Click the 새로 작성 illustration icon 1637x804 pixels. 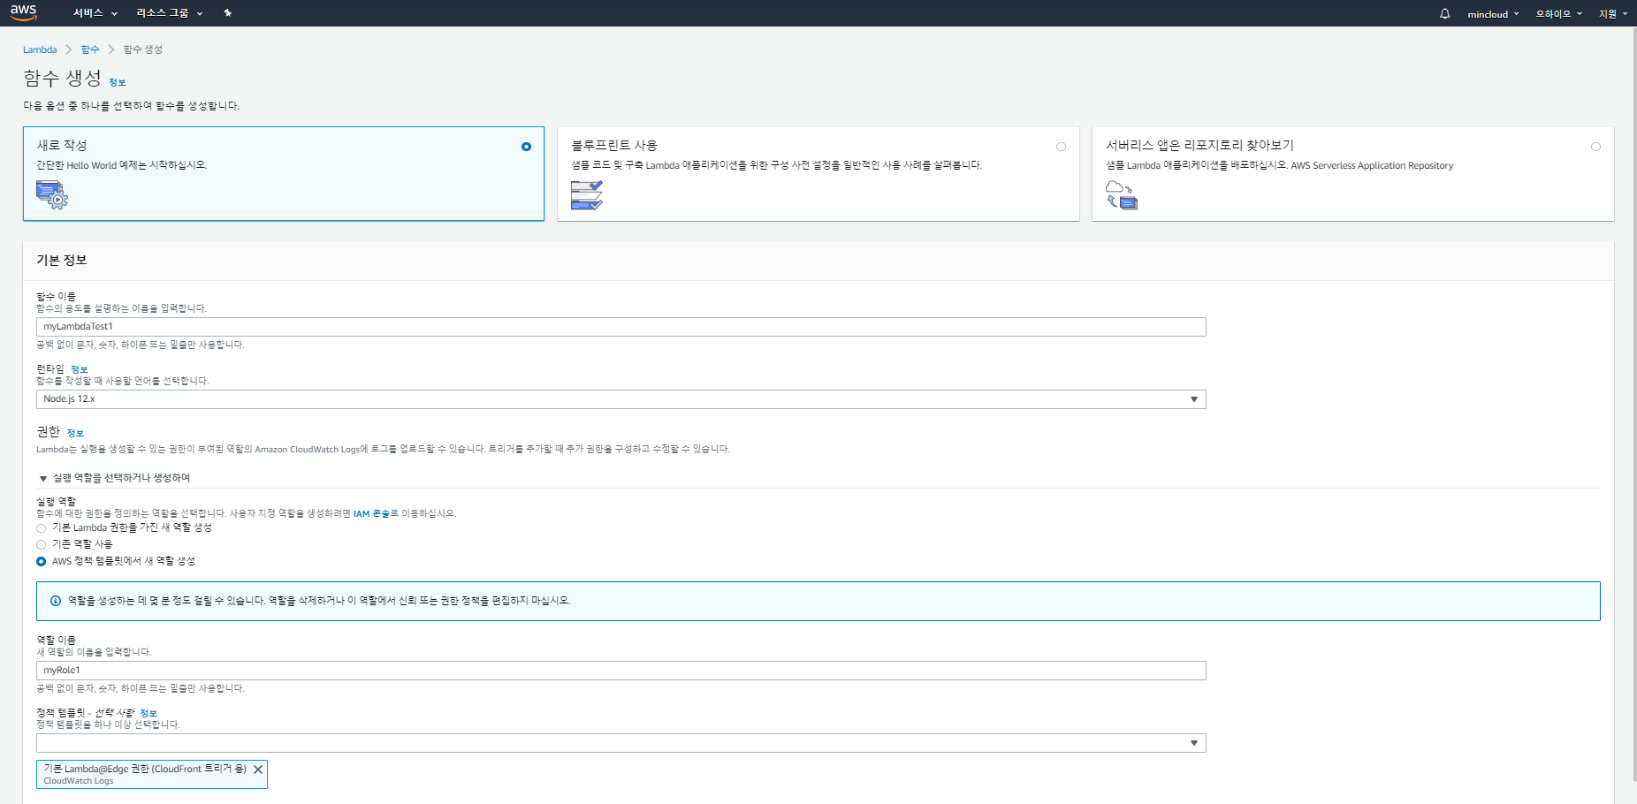point(51,194)
